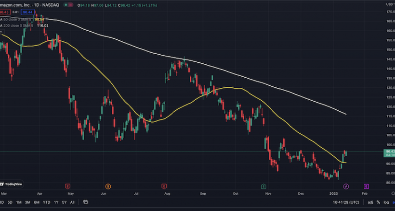The height and width of the screenshot is (211, 395).
Task: Click the L94.12 low value
Action: [x=111, y=5]
